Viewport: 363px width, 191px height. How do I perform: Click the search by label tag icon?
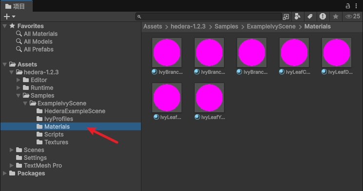click(x=310, y=17)
